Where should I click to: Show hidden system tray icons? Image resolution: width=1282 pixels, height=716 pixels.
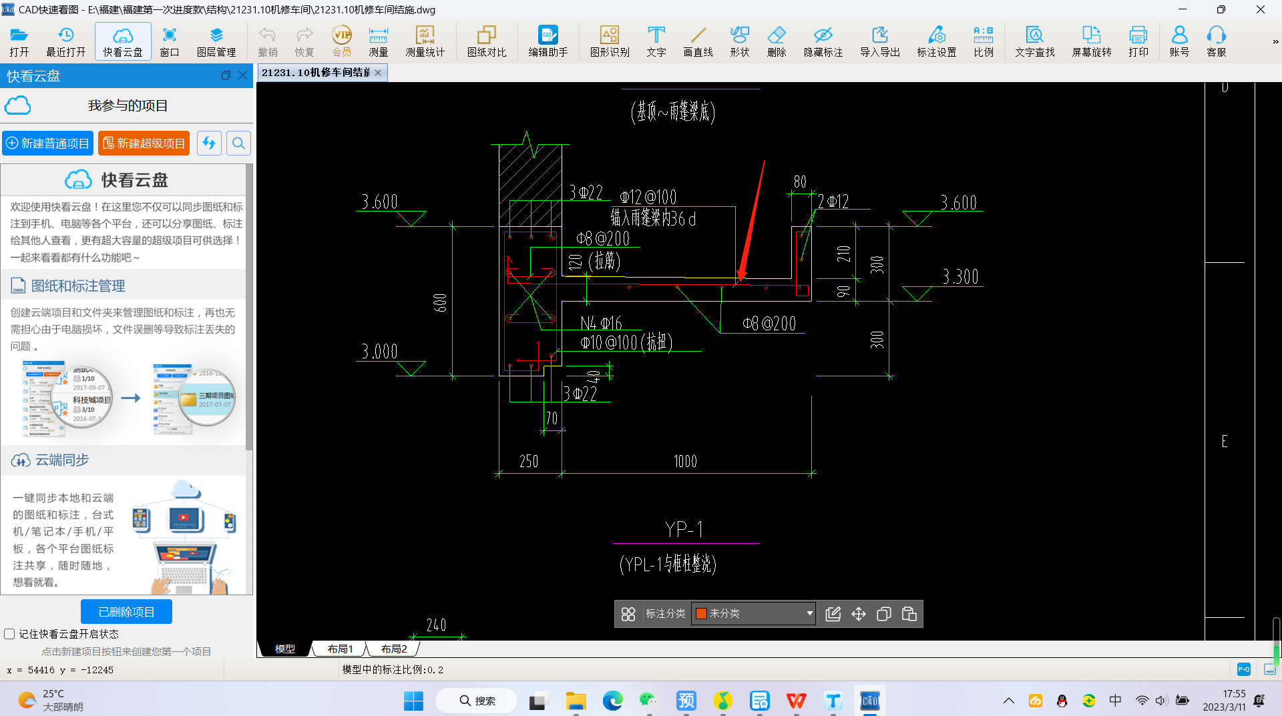(x=1008, y=701)
